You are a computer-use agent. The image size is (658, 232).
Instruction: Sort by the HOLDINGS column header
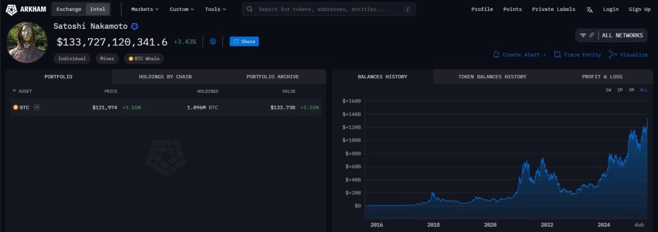click(208, 91)
